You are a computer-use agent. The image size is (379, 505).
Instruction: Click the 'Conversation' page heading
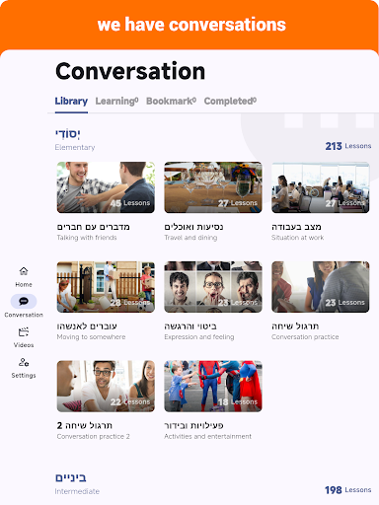[x=130, y=71]
